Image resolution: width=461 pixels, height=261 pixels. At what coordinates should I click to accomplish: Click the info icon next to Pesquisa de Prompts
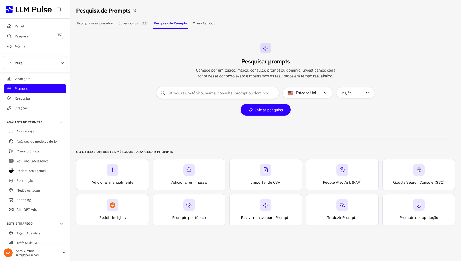134,11
